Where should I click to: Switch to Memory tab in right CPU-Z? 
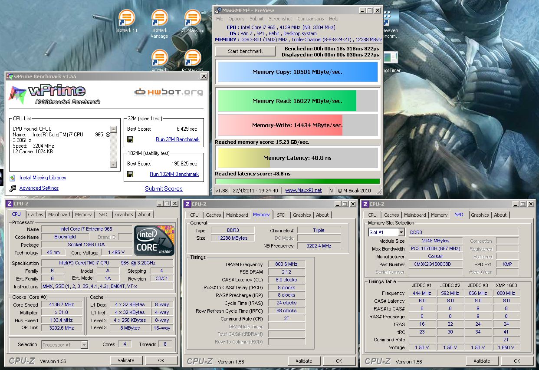439,215
